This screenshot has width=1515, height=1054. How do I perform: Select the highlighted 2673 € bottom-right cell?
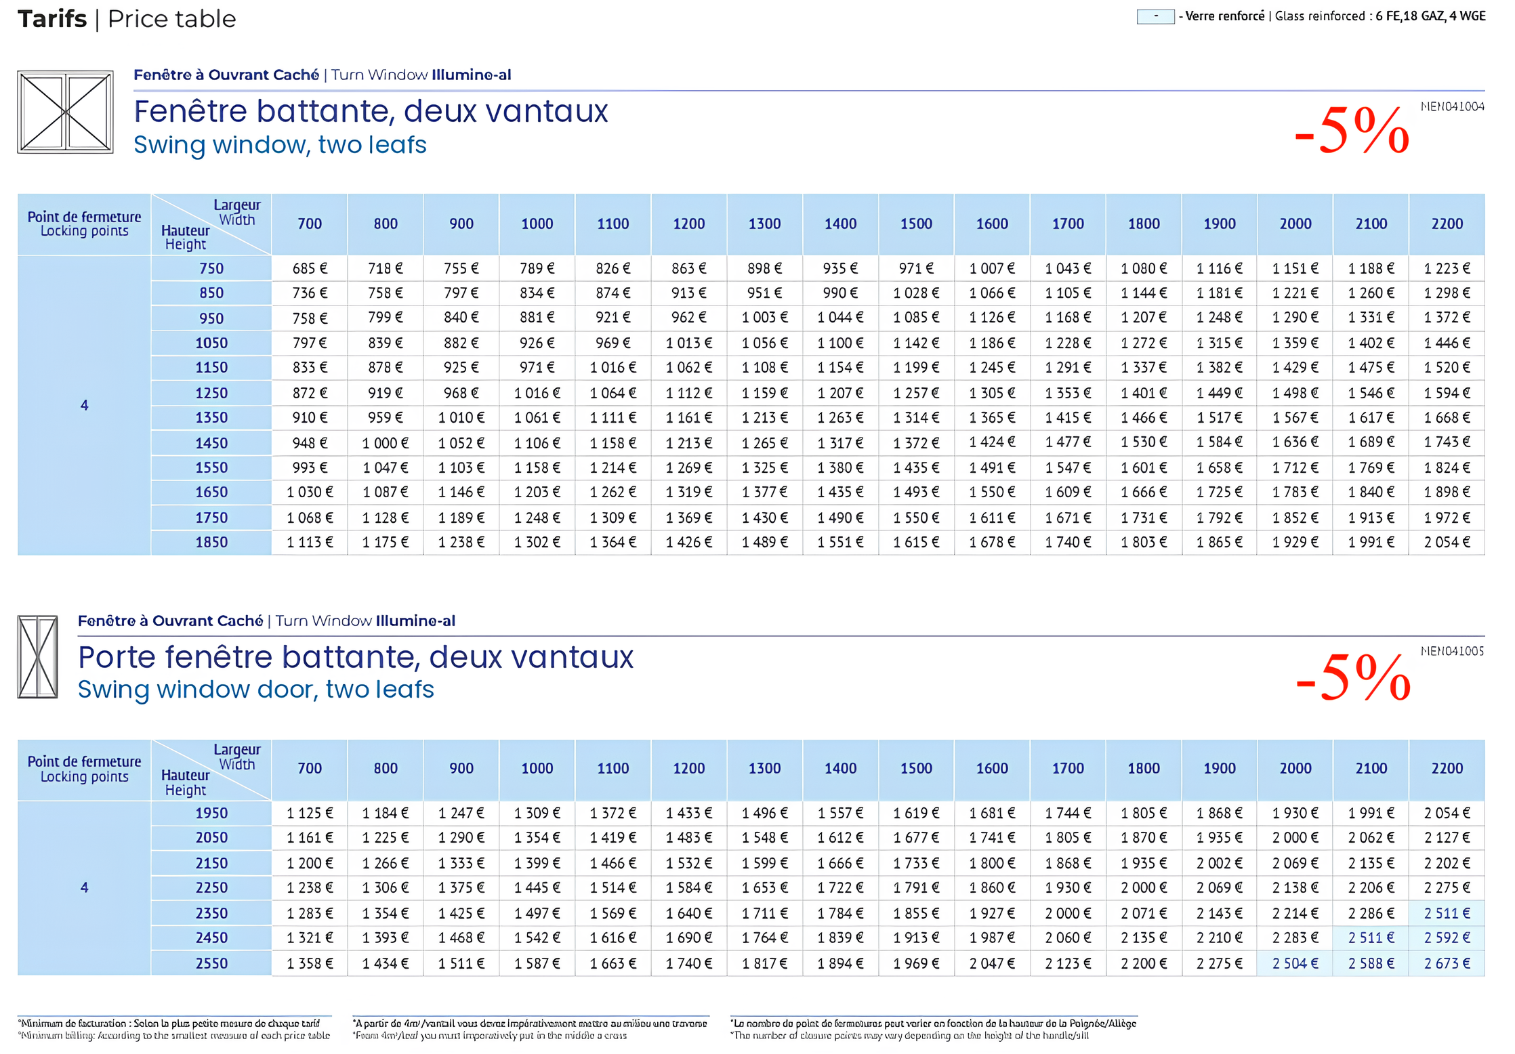[x=1447, y=963]
